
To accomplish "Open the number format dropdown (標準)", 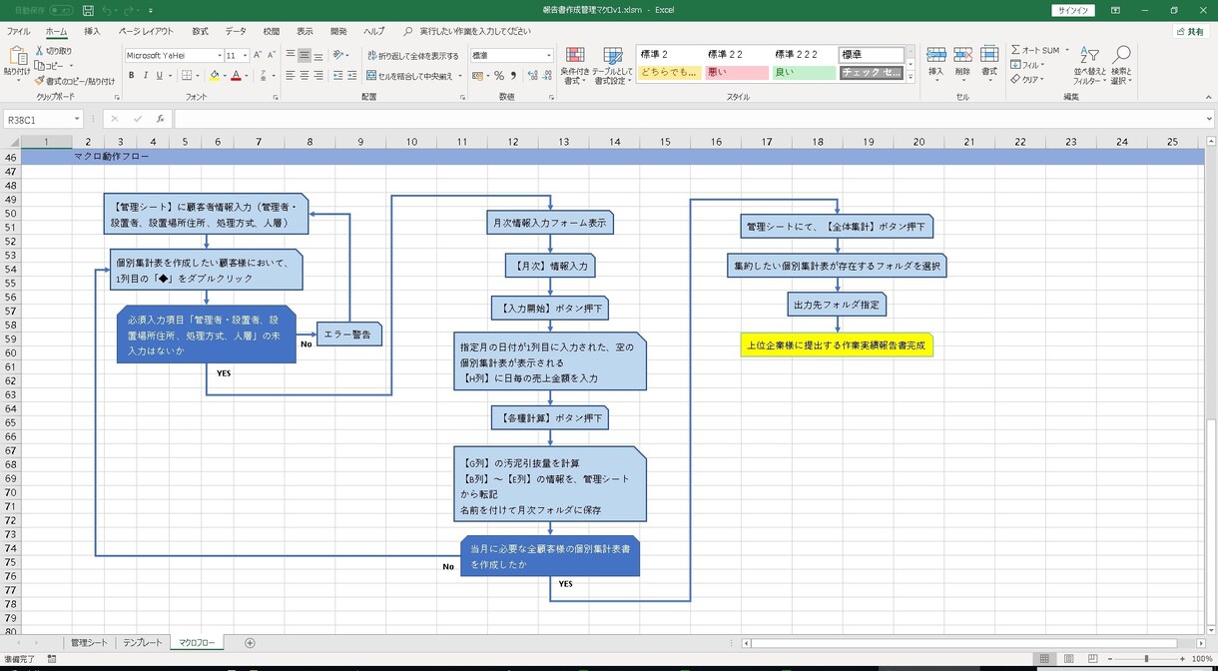I will coord(548,56).
